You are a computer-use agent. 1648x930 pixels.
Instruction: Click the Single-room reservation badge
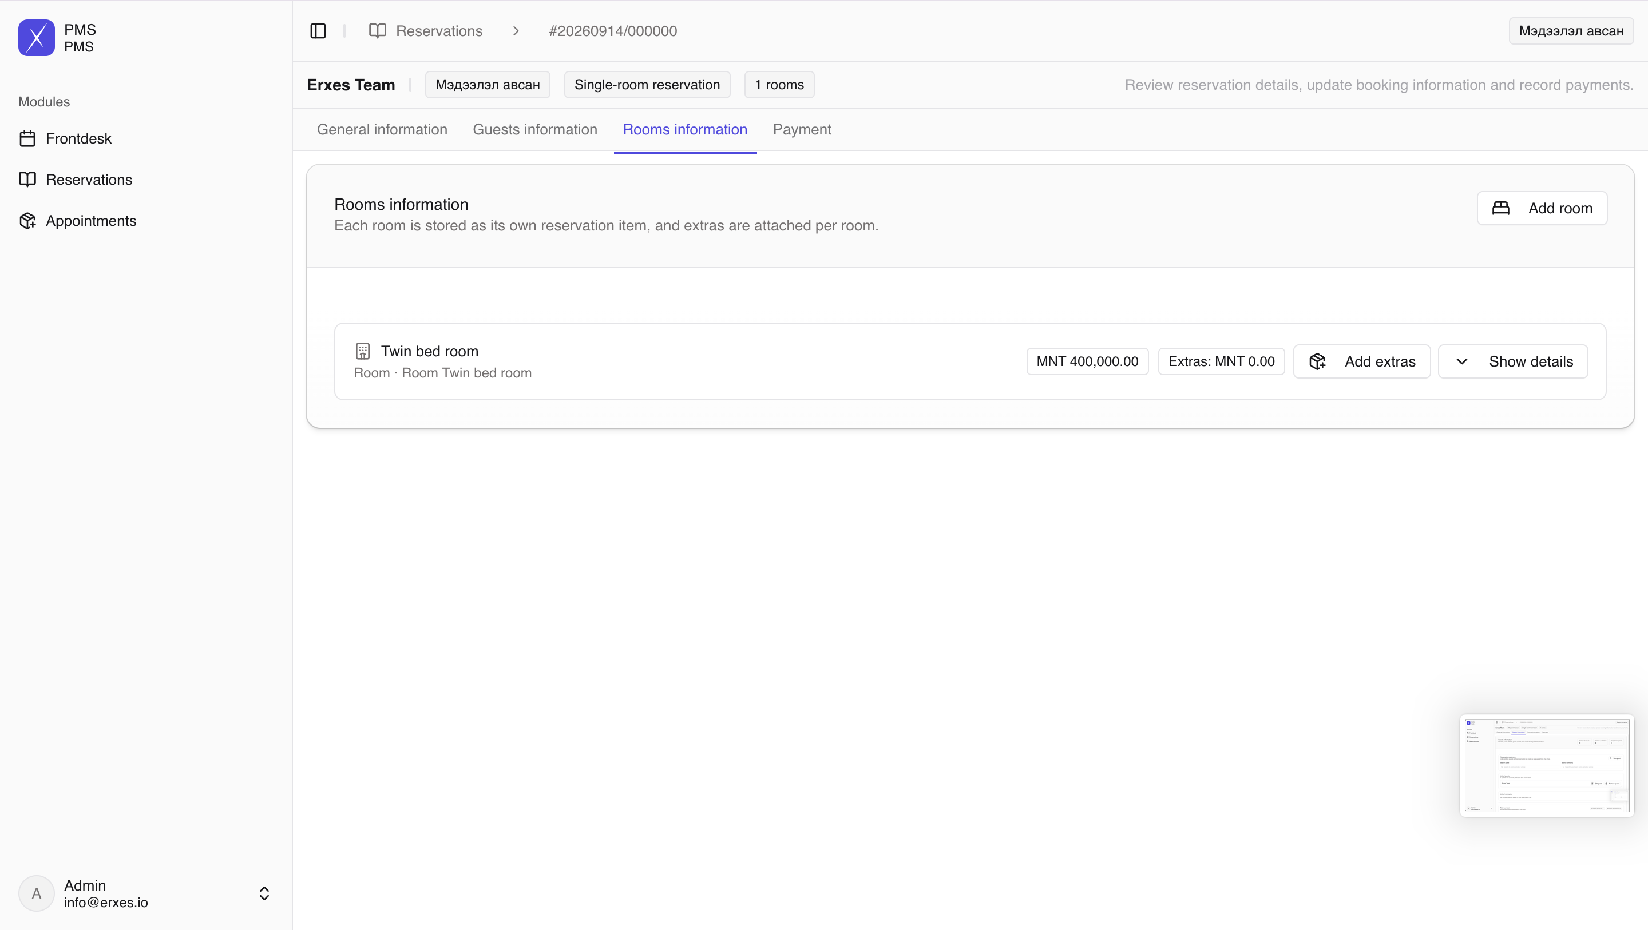tap(647, 85)
